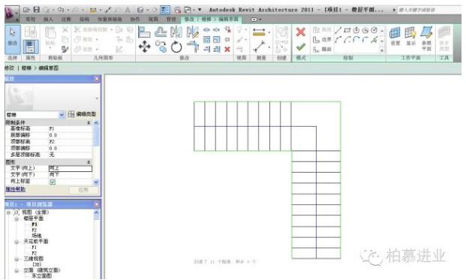Click the Save icon in quick access toolbar
The image size is (466, 280).
[36, 10]
